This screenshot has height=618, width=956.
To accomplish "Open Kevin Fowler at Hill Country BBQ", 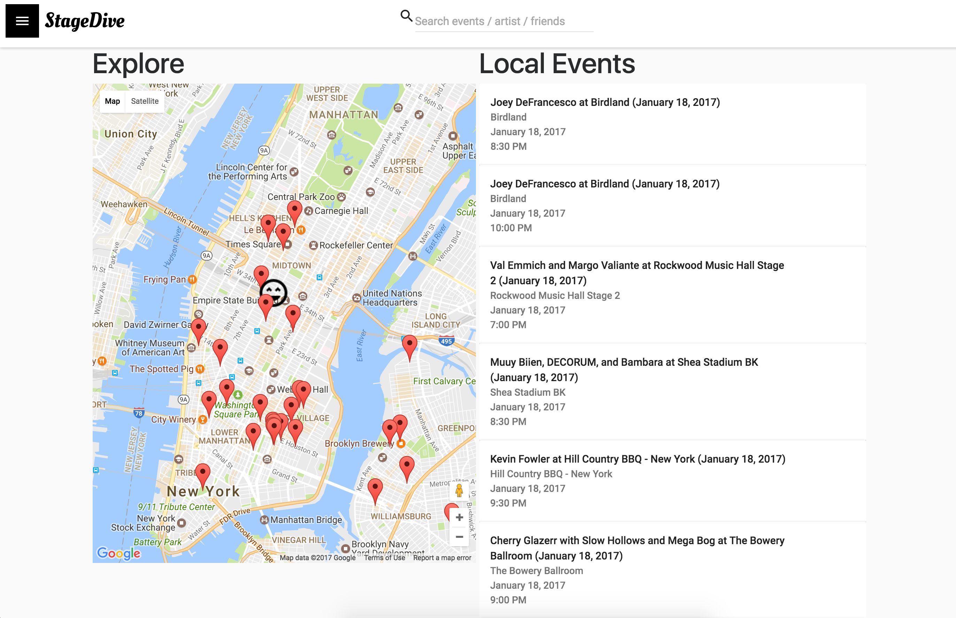I will (637, 459).
